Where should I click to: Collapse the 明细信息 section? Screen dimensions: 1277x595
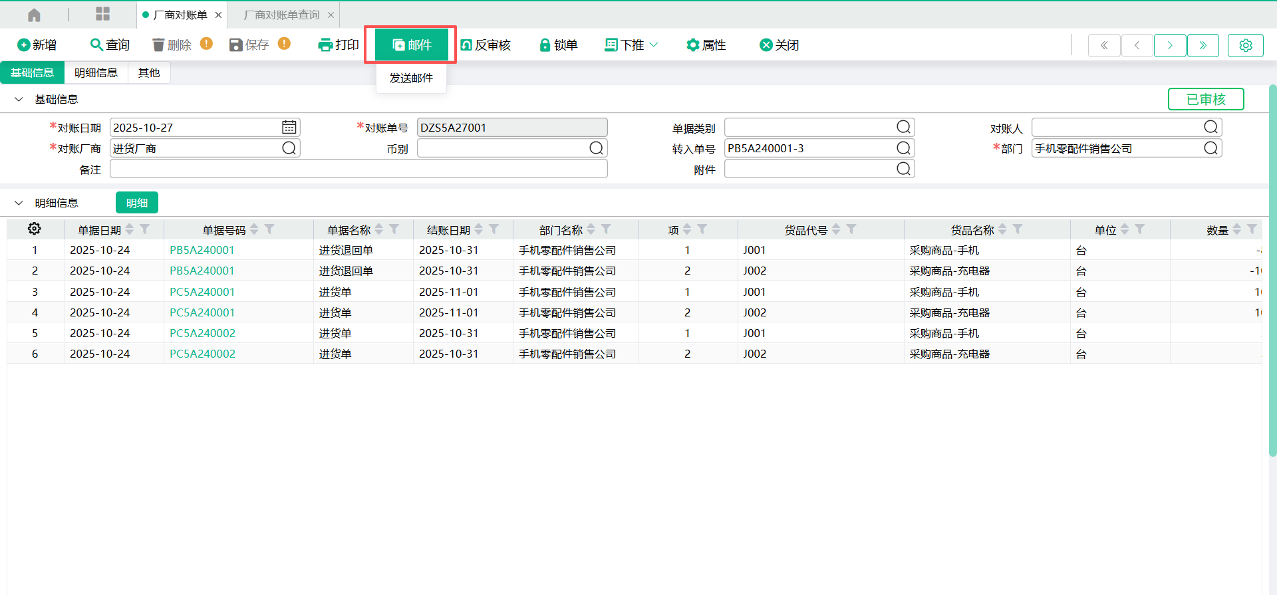(19, 203)
